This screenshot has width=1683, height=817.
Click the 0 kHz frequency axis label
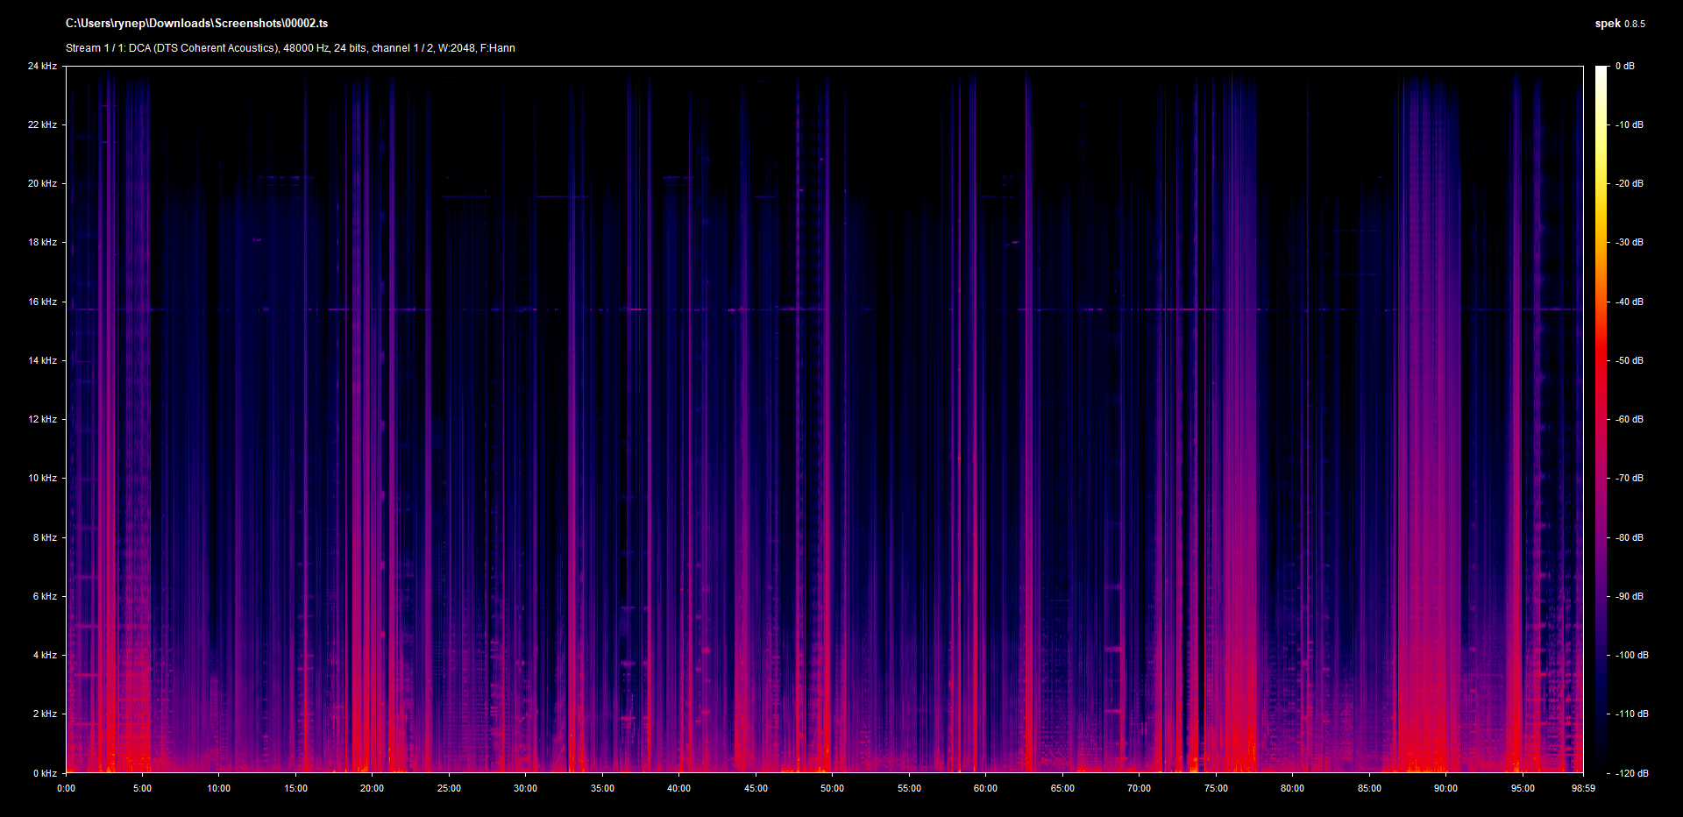click(x=45, y=773)
